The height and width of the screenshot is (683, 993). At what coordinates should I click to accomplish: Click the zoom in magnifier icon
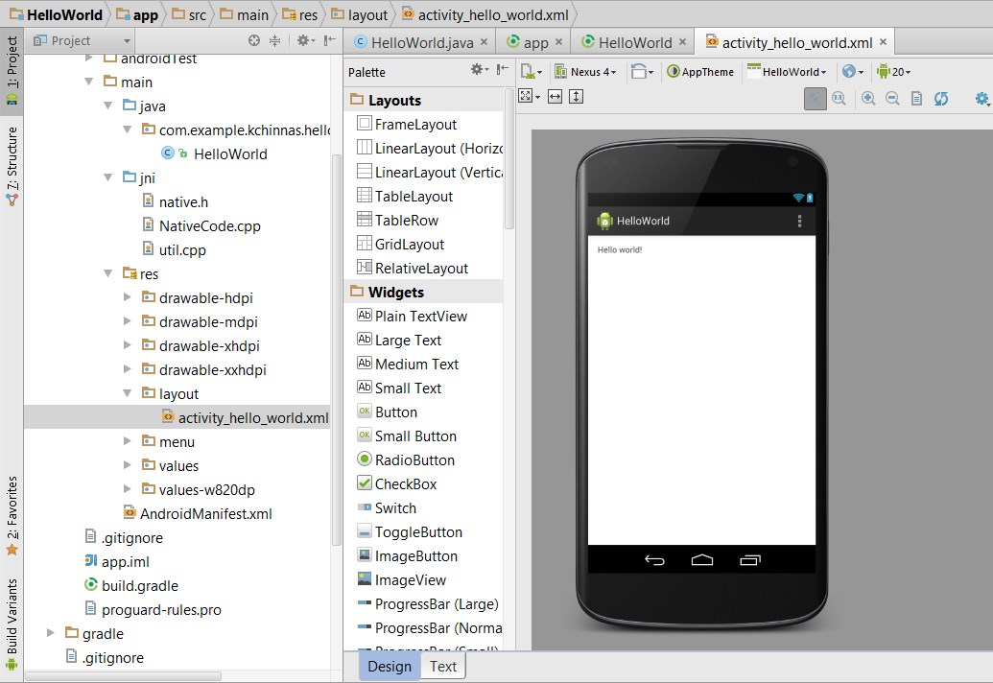tap(868, 98)
